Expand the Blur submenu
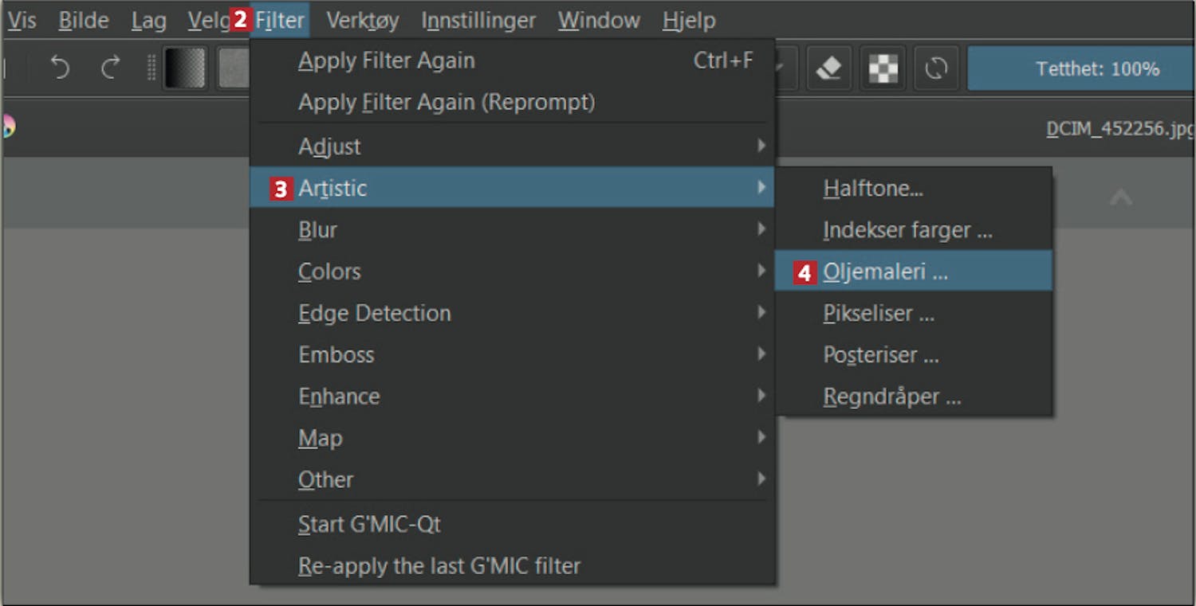The width and height of the screenshot is (1196, 606). 512,230
